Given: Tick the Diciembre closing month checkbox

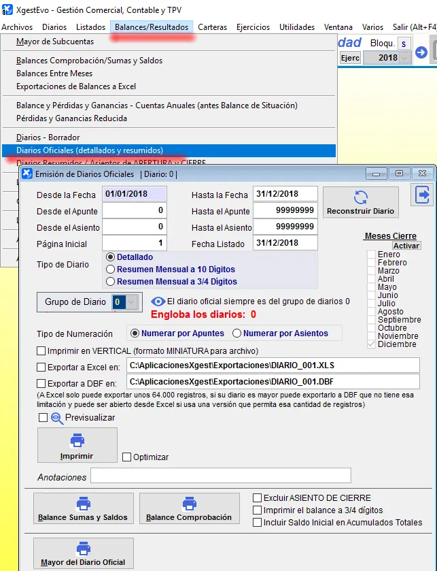Looking at the screenshot, I should (x=371, y=344).
